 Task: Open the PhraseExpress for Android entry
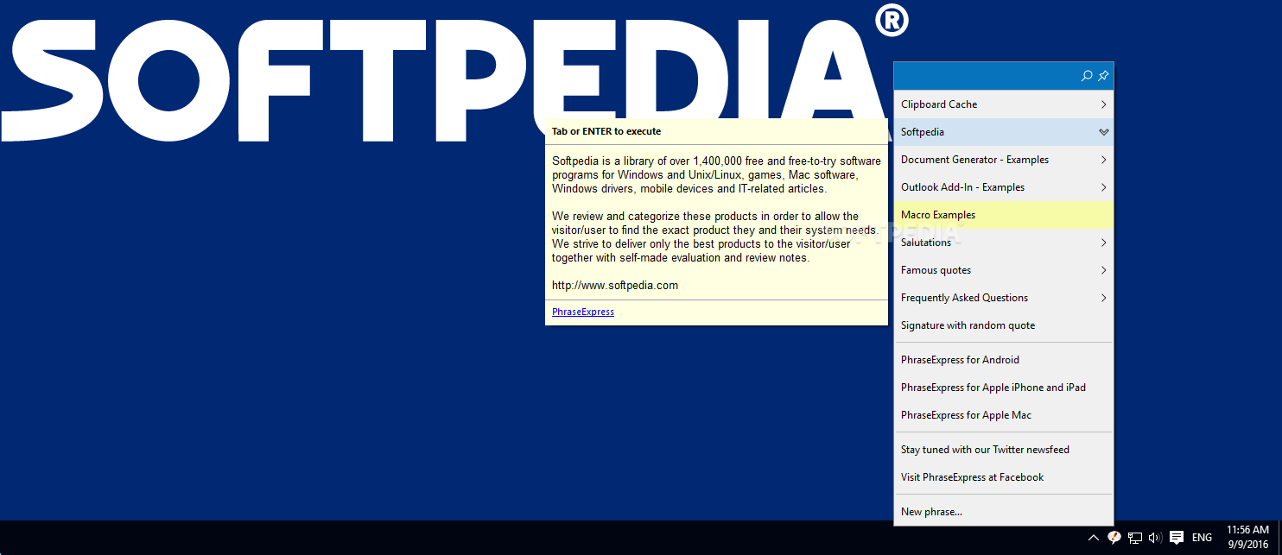tap(1004, 360)
